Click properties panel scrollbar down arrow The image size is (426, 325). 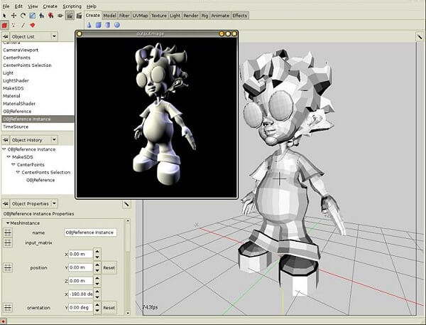(128, 314)
